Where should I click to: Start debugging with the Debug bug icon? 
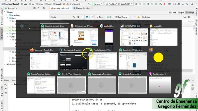(x=148, y=4)
